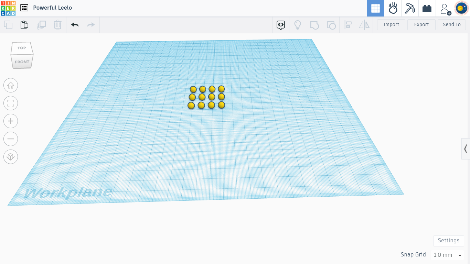
Task: Open the Blocks pickaxe mode
Action: [410, 8]
